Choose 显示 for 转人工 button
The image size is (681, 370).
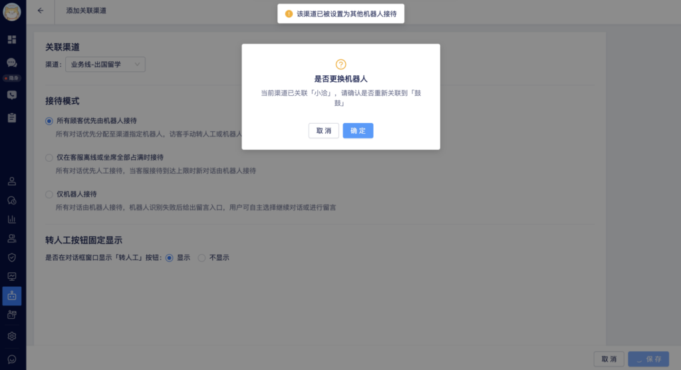(x=170, y=258)
